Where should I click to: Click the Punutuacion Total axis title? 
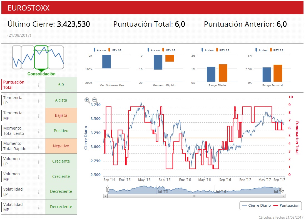tap(297, 138)
